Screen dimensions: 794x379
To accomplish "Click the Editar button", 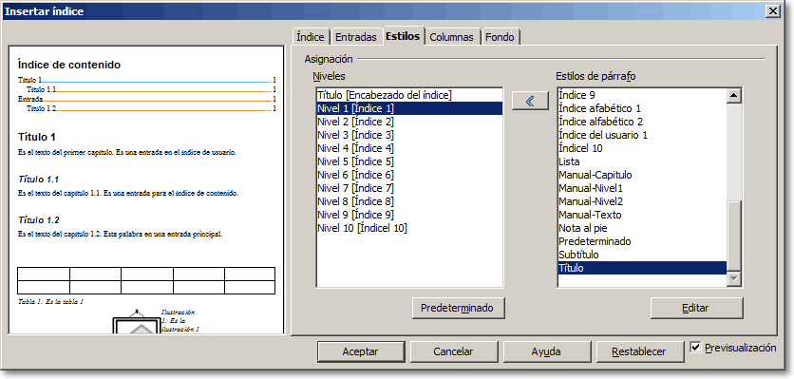I will [x=695, y=308].
